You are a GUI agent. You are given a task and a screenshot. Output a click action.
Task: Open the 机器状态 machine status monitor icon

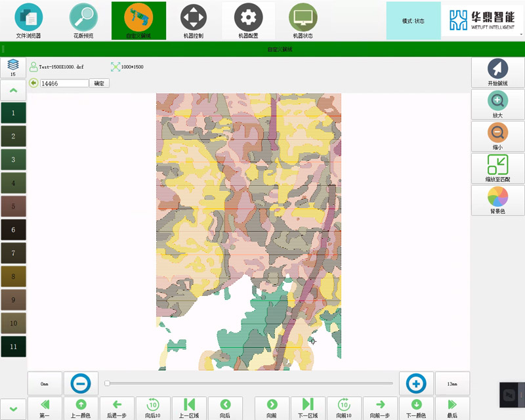tap(303, 20)
